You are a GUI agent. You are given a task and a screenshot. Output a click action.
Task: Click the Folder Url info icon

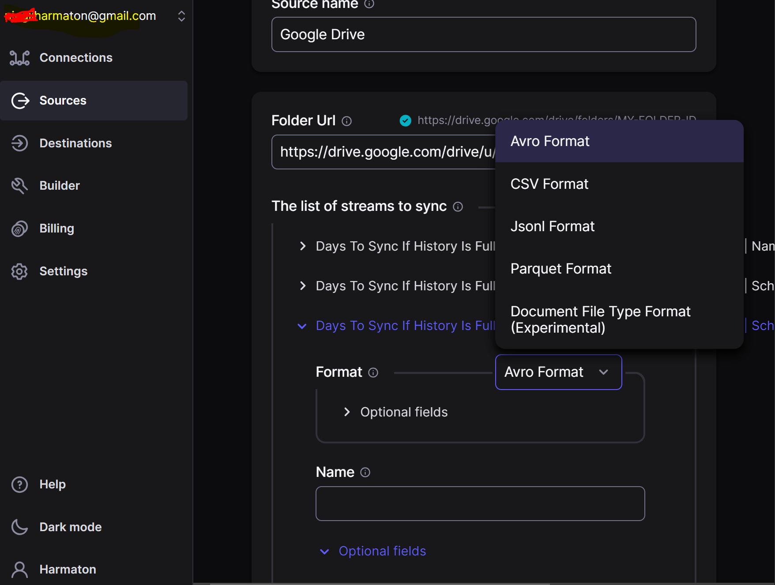pos(347,121)
